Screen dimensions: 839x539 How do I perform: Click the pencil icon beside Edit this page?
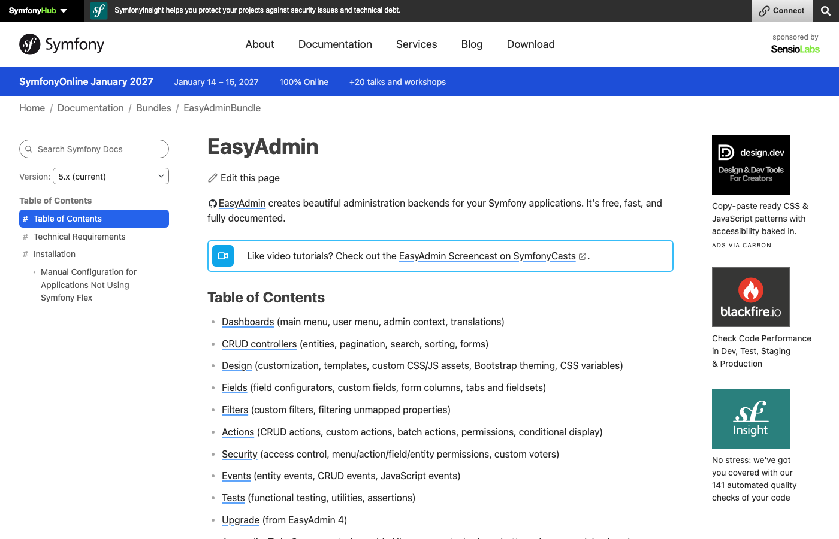(212, 178)
